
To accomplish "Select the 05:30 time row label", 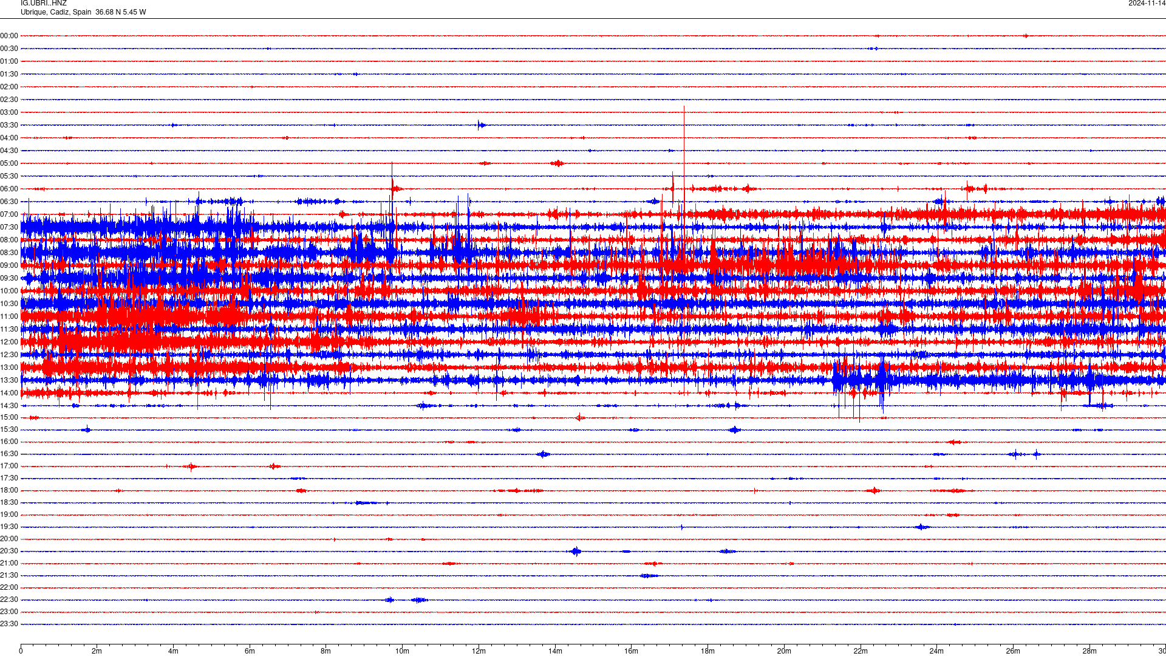I will click(9, 176).
